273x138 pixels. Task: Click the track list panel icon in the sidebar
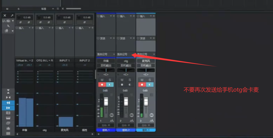(x=8, y=113)
